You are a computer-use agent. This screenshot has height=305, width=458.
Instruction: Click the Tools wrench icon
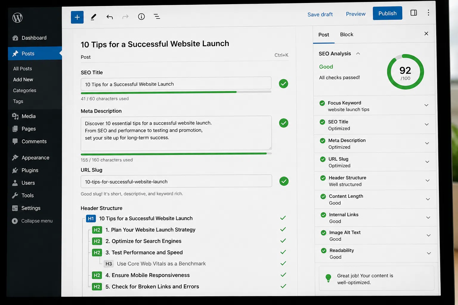pyautogui.click(x=15, y=195)
